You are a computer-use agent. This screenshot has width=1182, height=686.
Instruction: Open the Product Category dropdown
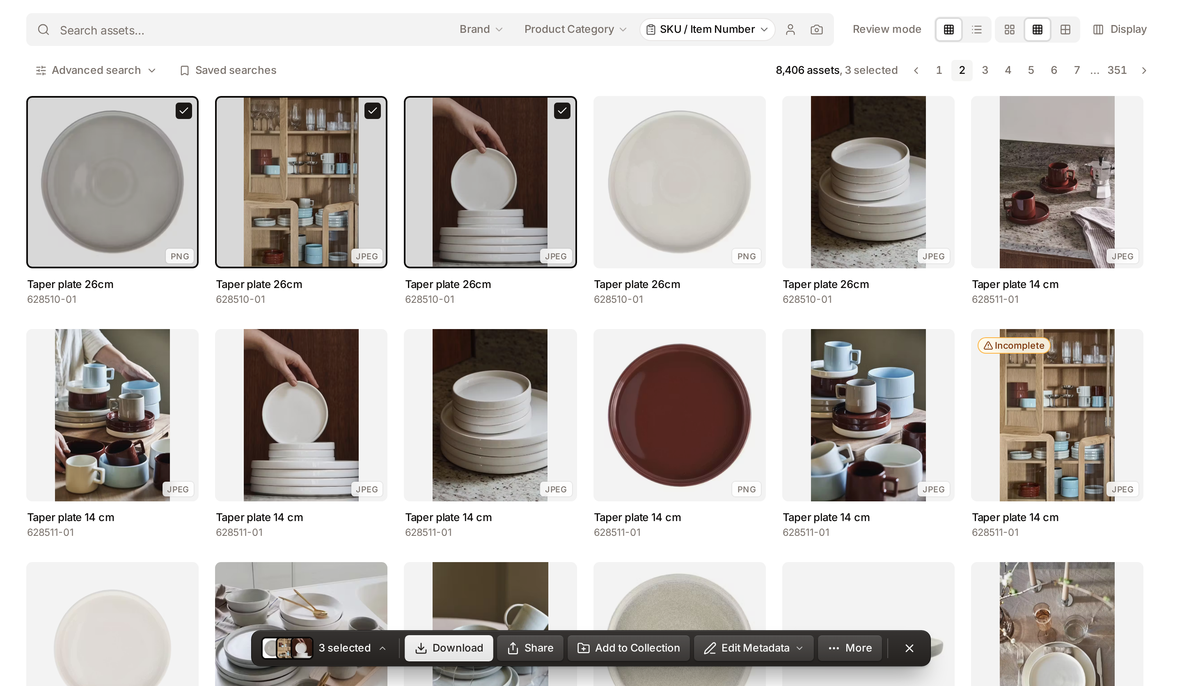click(x=575, y=30)
